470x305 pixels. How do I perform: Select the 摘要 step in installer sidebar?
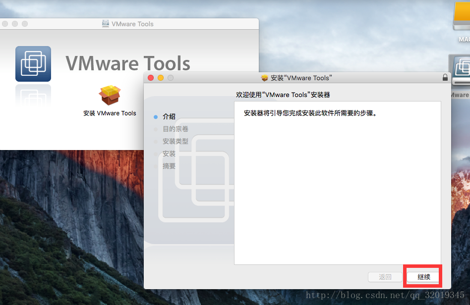click(169, 166)
